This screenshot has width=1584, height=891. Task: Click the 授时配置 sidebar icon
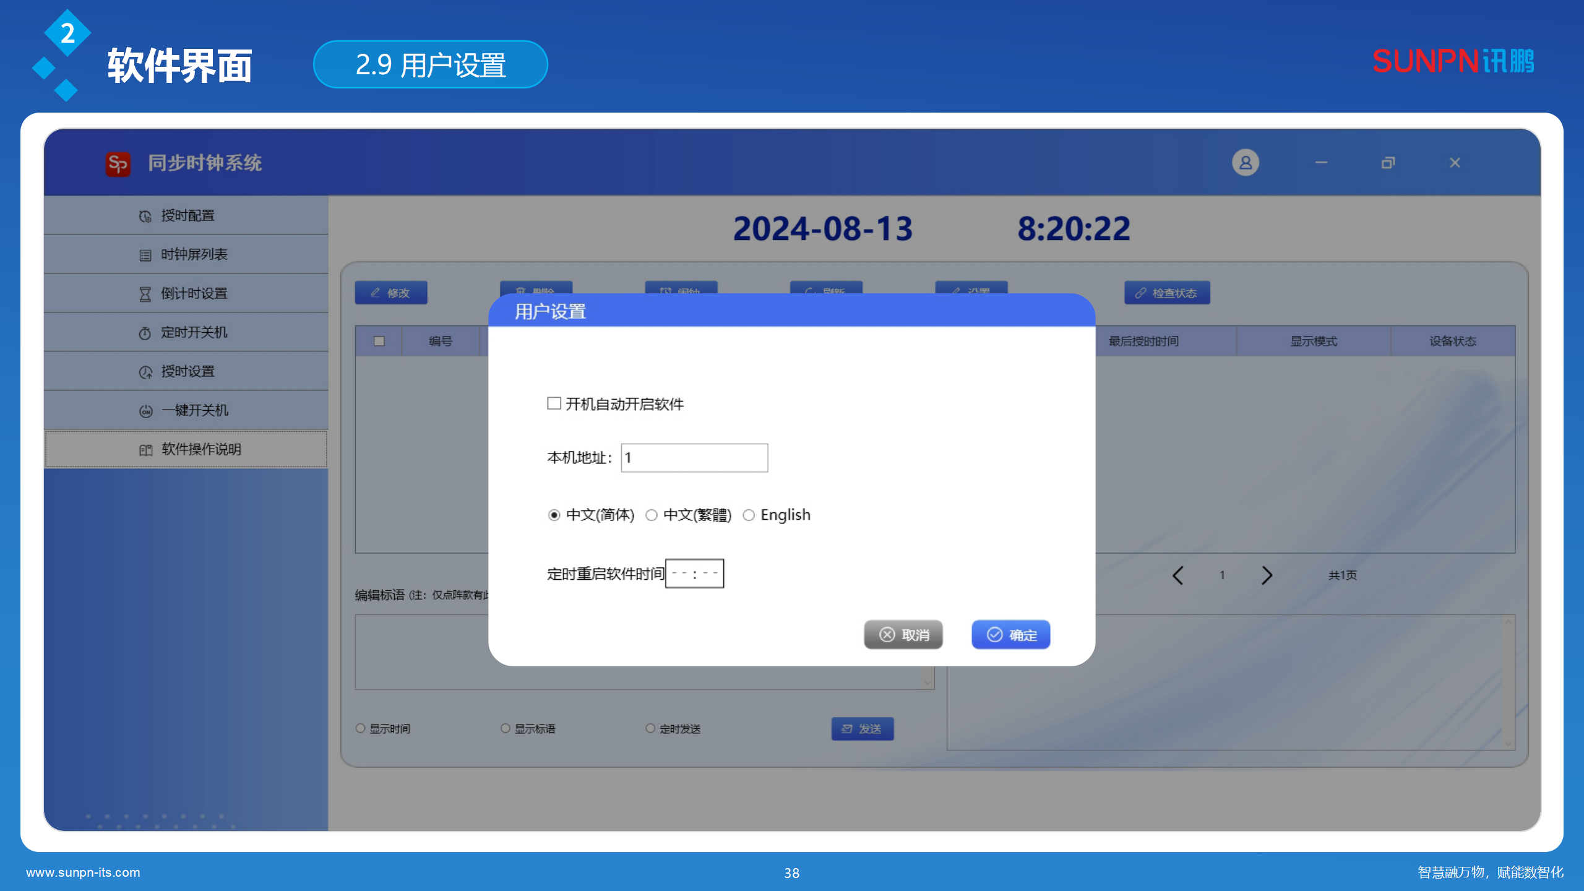[x=145, y=216]
